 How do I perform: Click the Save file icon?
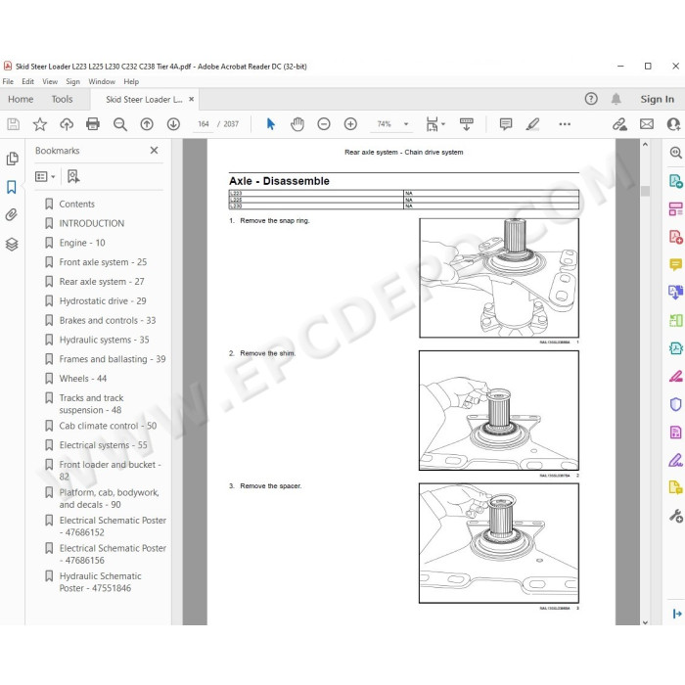[x=13, y=124]
